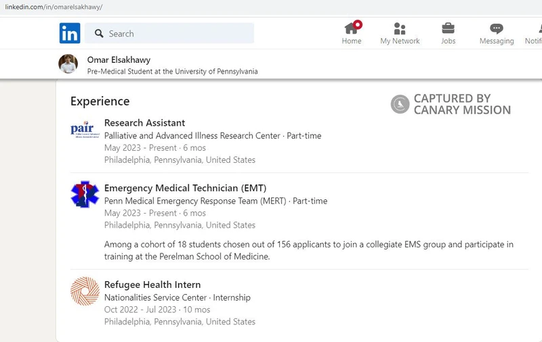Type in the Search input field

tap(176, 33)
